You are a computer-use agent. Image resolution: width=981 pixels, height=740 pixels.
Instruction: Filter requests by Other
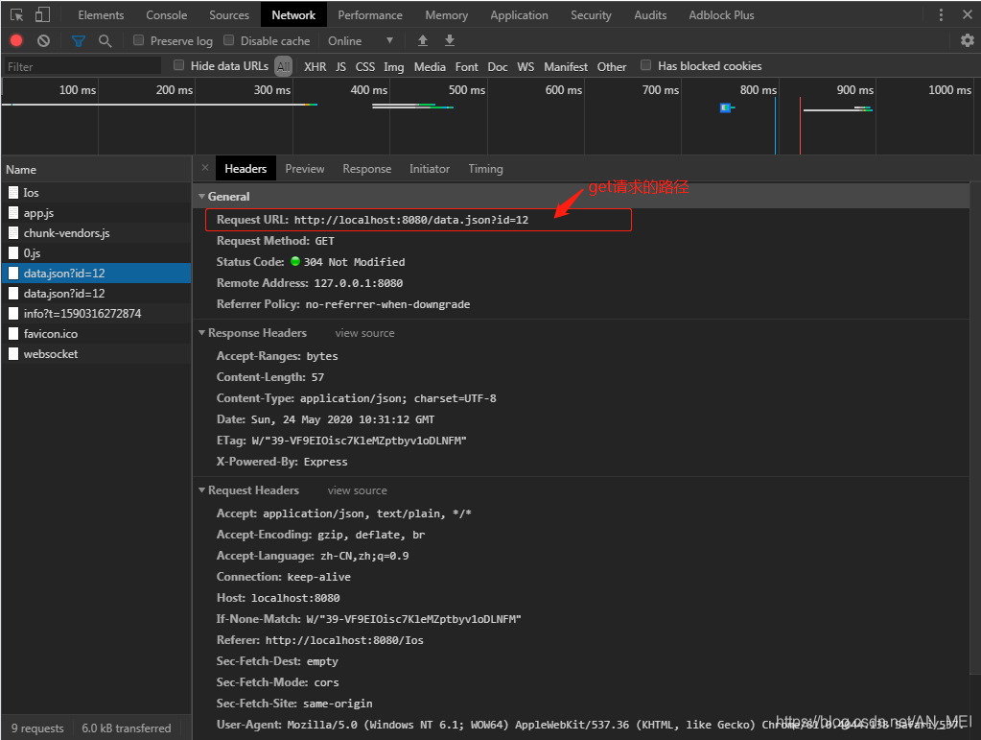pyautogui.click(x=612, y=66)
